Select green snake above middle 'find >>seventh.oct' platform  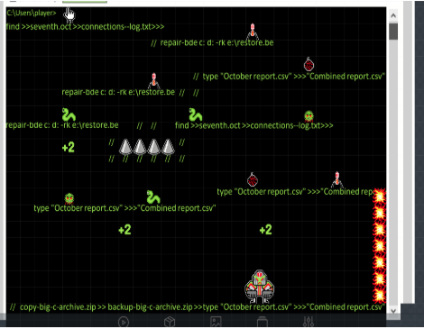pos(196,114)
